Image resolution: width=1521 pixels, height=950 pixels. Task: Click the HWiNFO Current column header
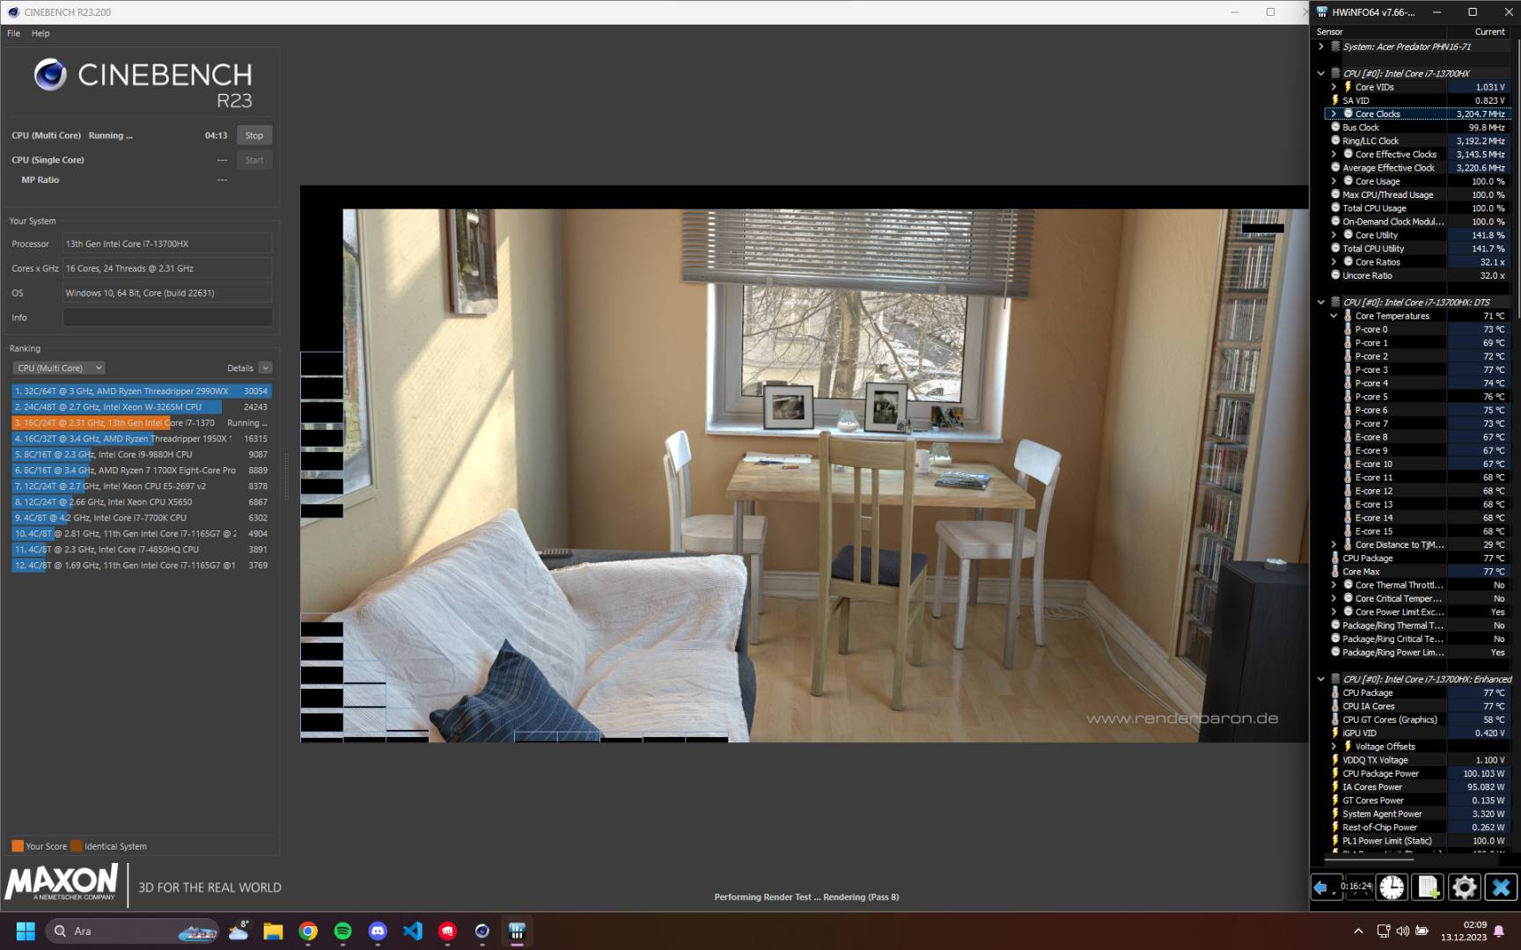[1480, 32]
